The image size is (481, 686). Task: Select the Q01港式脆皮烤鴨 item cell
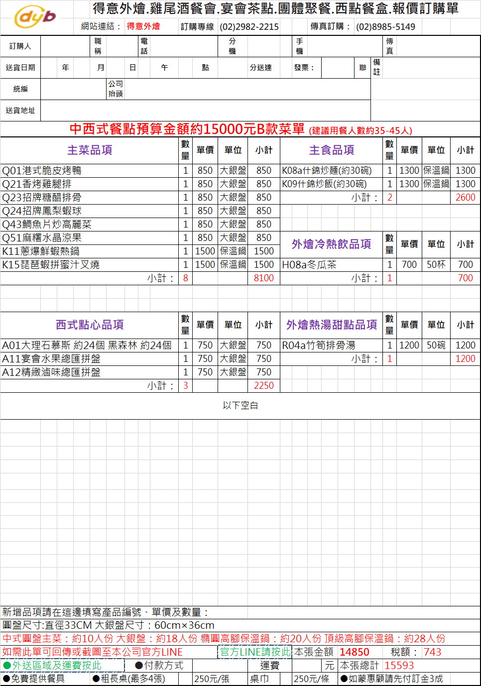tap(90, 170)
